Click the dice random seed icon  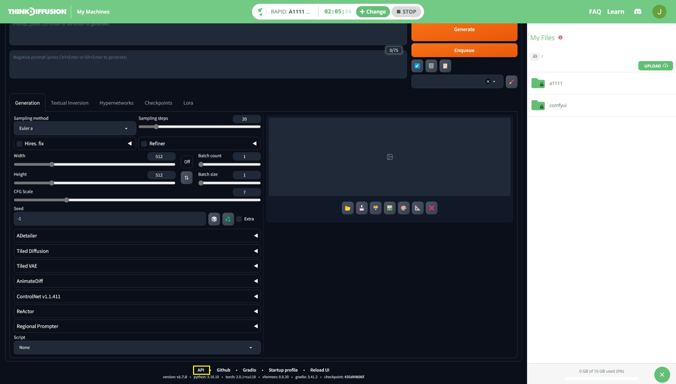coord(214,219)
